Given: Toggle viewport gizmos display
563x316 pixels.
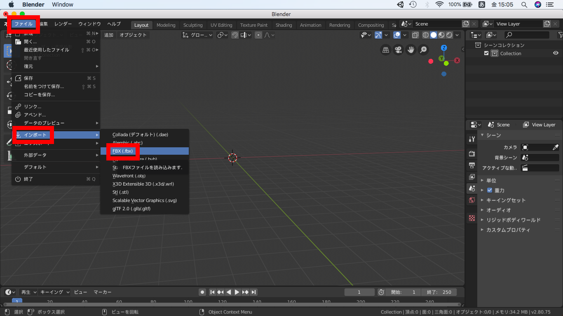Looking at the screenshot, I should coord(378,35).
